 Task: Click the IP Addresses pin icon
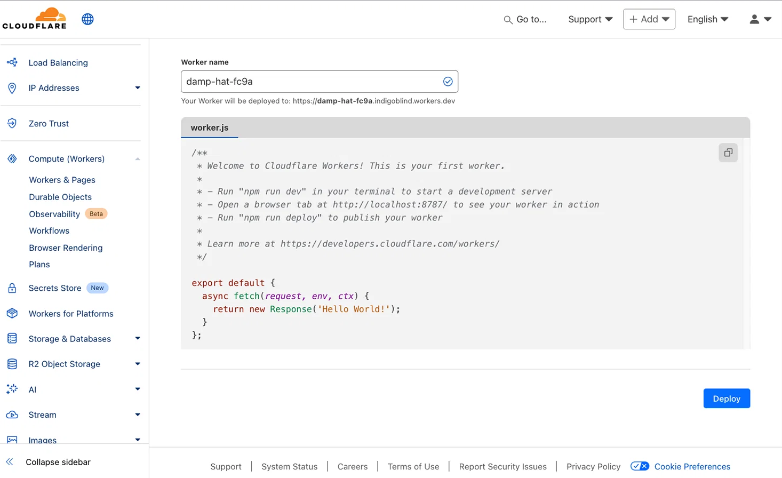click(x=12, y=88)
